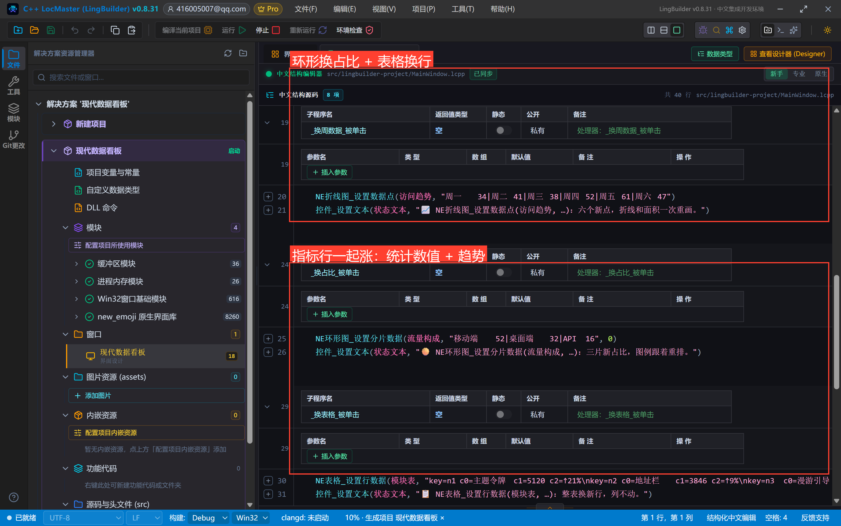
Task: Click the 搜索文件或窗口 search field
Action: point(141,77)
